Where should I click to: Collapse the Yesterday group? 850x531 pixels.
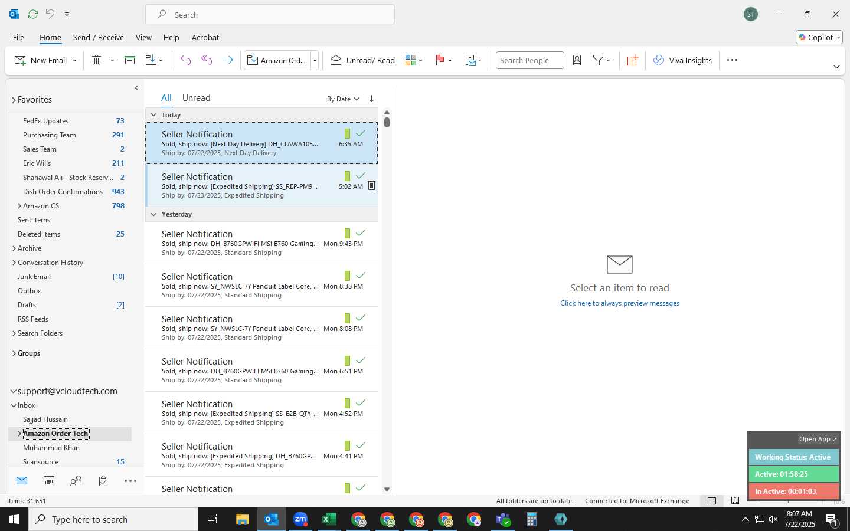pos(153,214)
